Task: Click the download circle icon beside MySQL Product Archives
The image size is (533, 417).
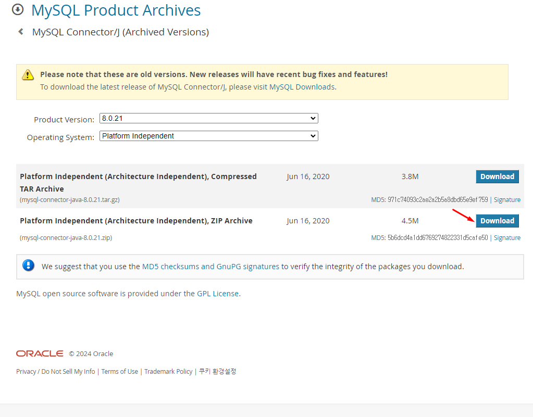Action: click(x=18, y=9)
